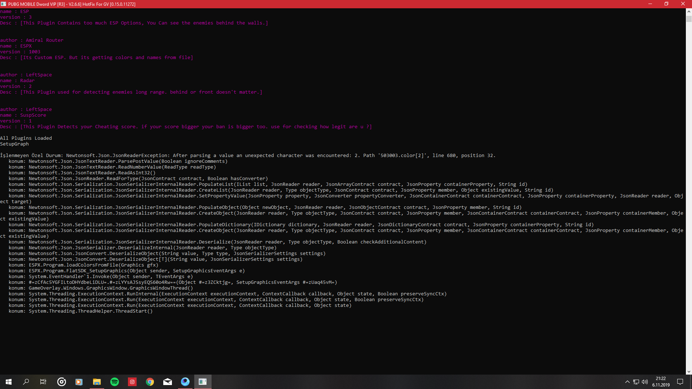Minimize the PUBG MOBILE Dword VIP window
Image resolution: width=692 pixels, height=389 pixels.
point(650,4)
